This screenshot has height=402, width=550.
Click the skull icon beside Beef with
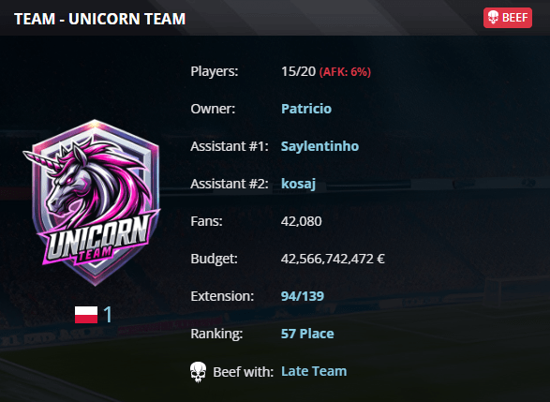coord(199,372)
